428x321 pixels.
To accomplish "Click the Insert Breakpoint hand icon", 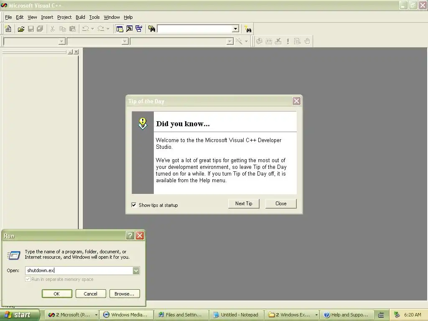I will coord(307,41).
